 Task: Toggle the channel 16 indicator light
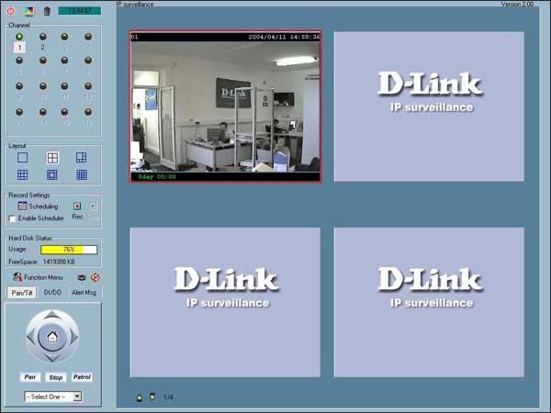(88, 112)
